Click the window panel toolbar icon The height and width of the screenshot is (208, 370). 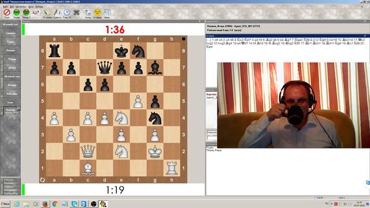(x=107, y=12)
